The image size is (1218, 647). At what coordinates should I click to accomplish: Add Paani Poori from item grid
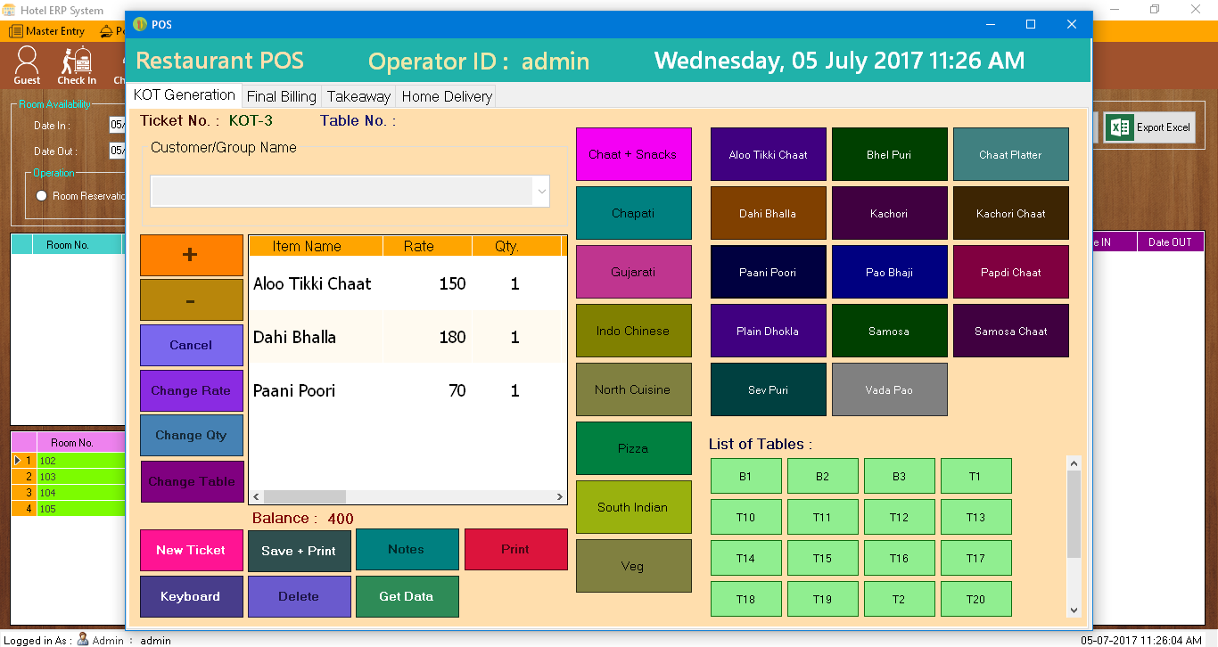[769, 272]
